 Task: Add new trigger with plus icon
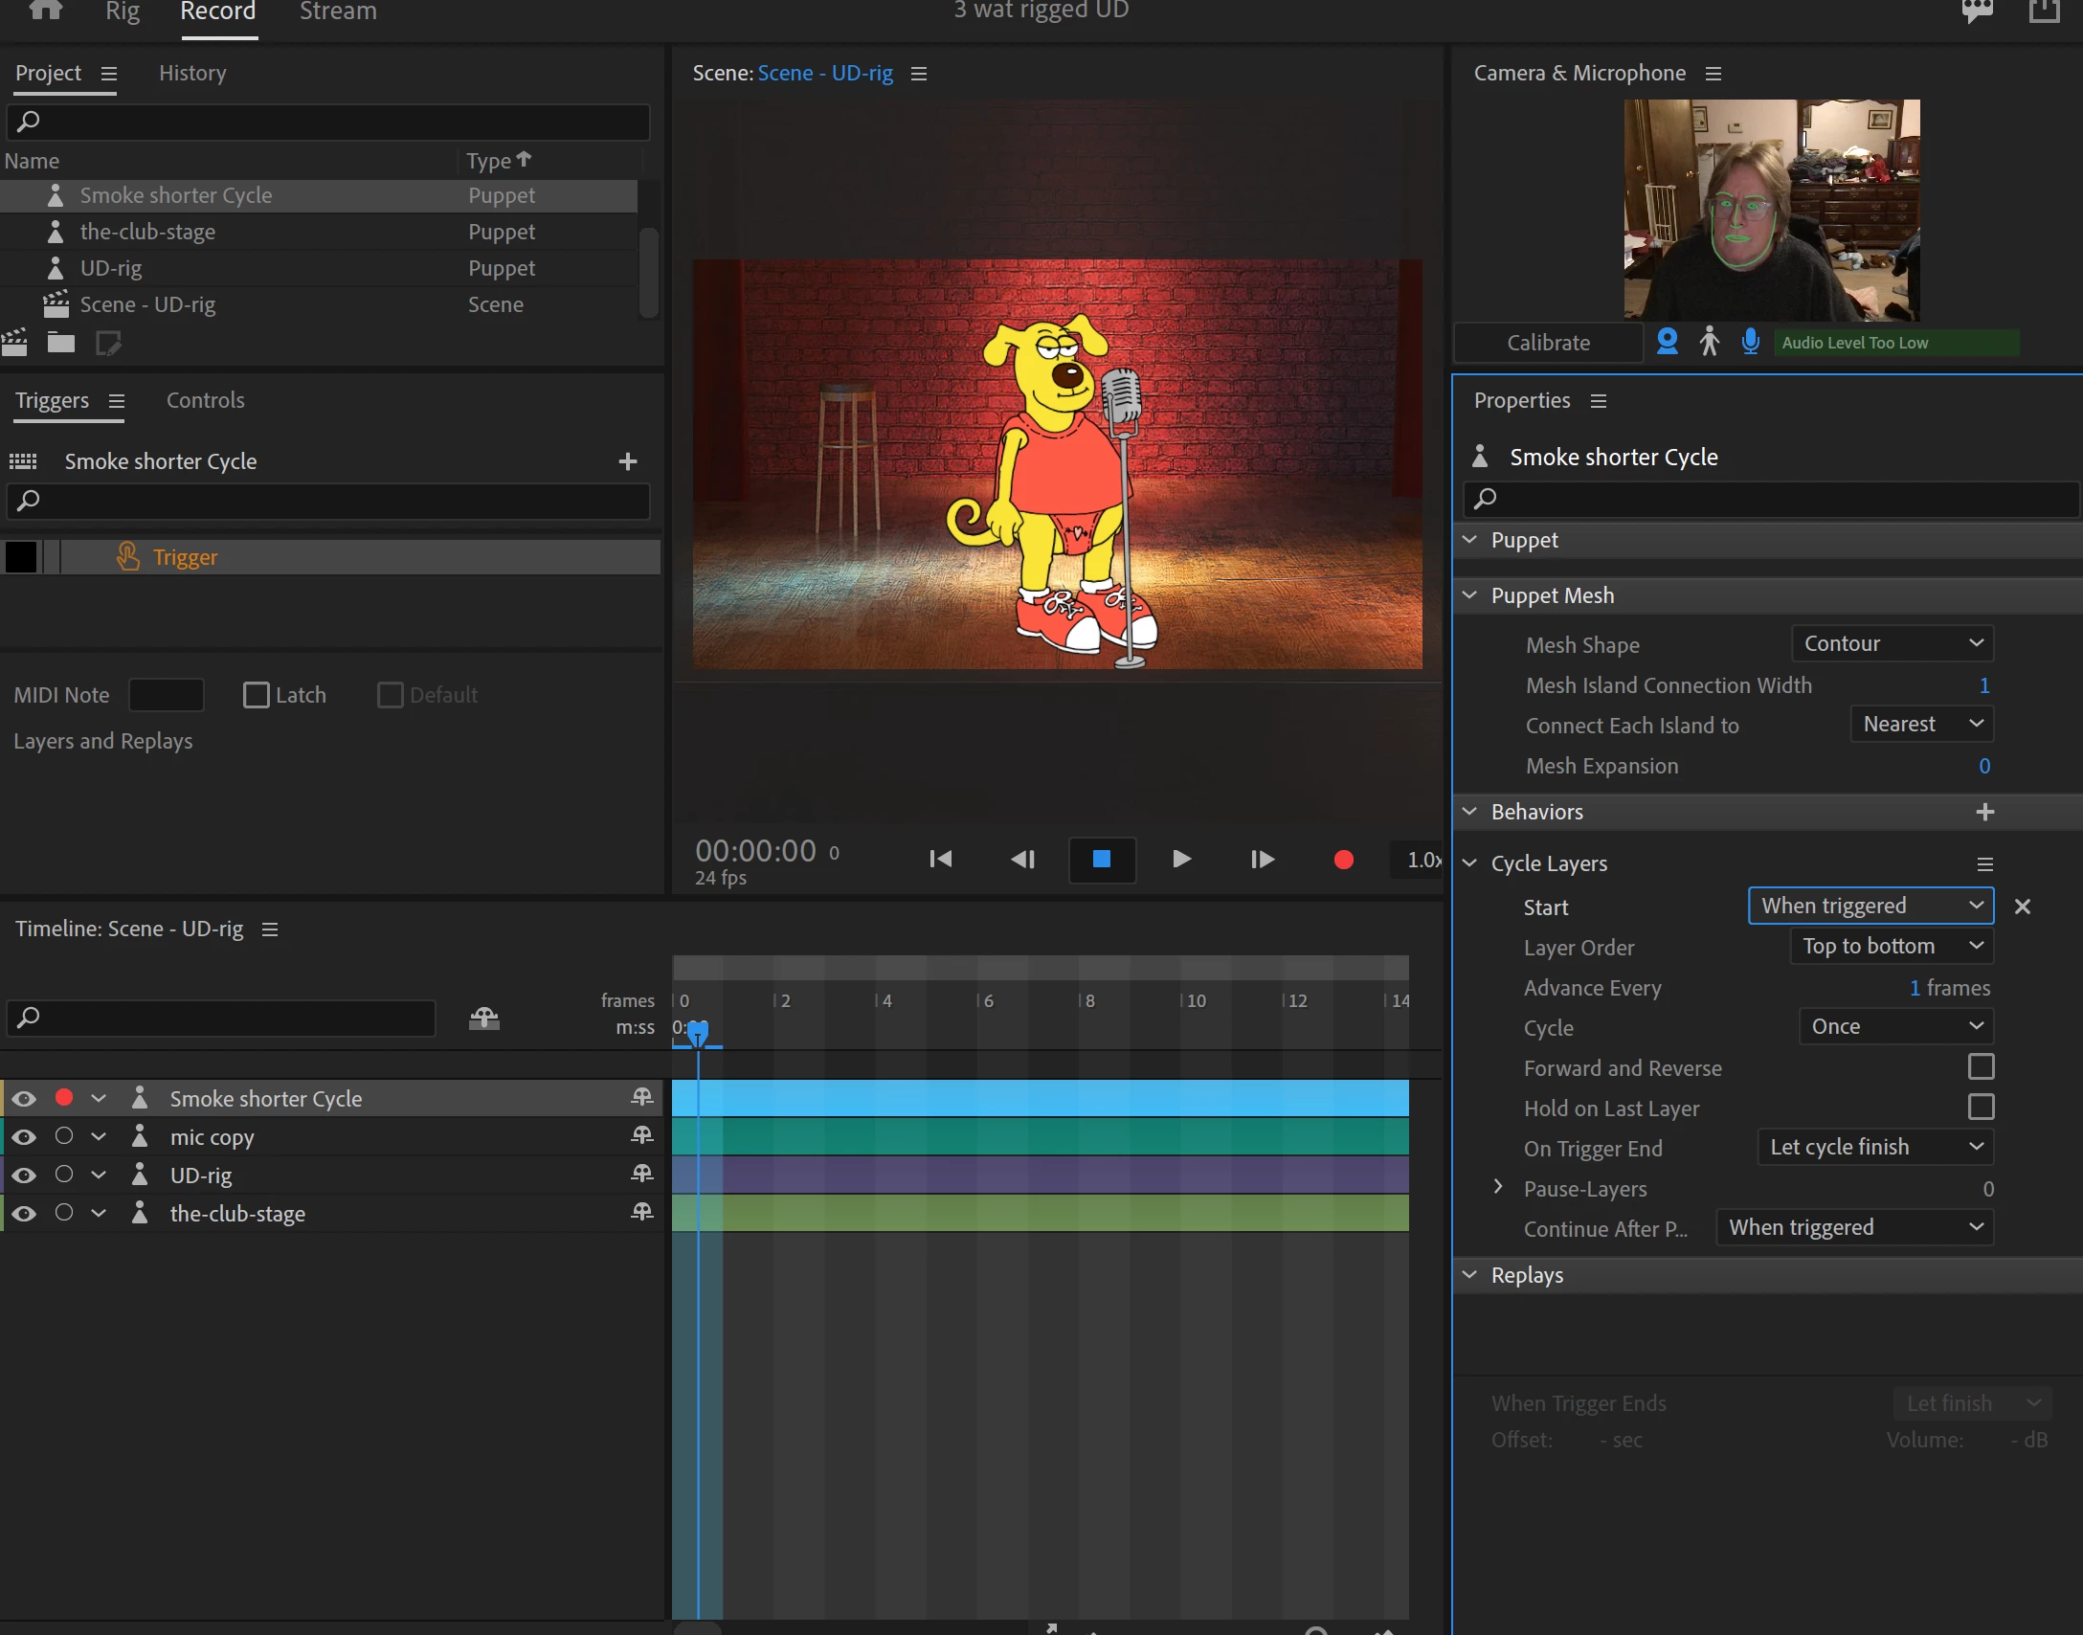pyautogui.click(x=628, y=461)
